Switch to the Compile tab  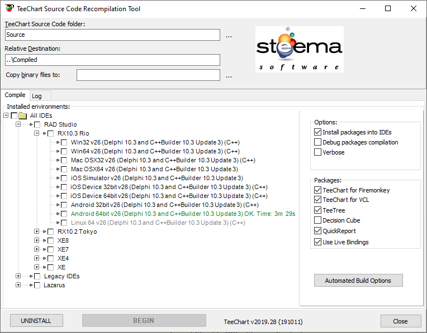pos(15,95)
